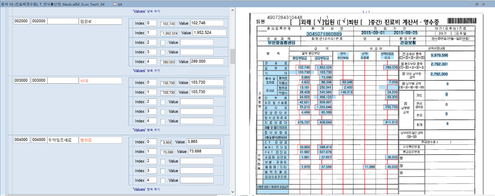Click the Index 4 field in 입원료 section
The height and width of the screenshot is (196, 495).
(x=152, y=61)
